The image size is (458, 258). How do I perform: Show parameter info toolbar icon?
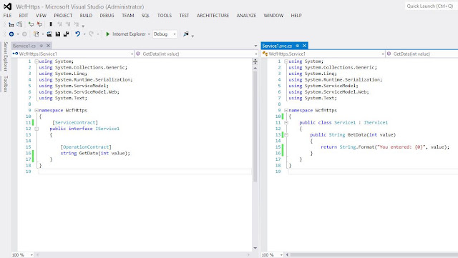(x=19, y=24)
